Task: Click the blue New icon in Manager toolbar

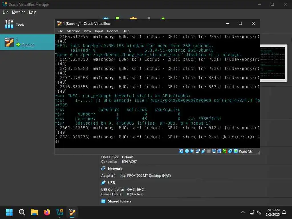Action: point(106,18)
